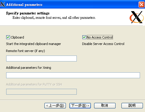Click the large Xming X logo in header

pos(137,17)
